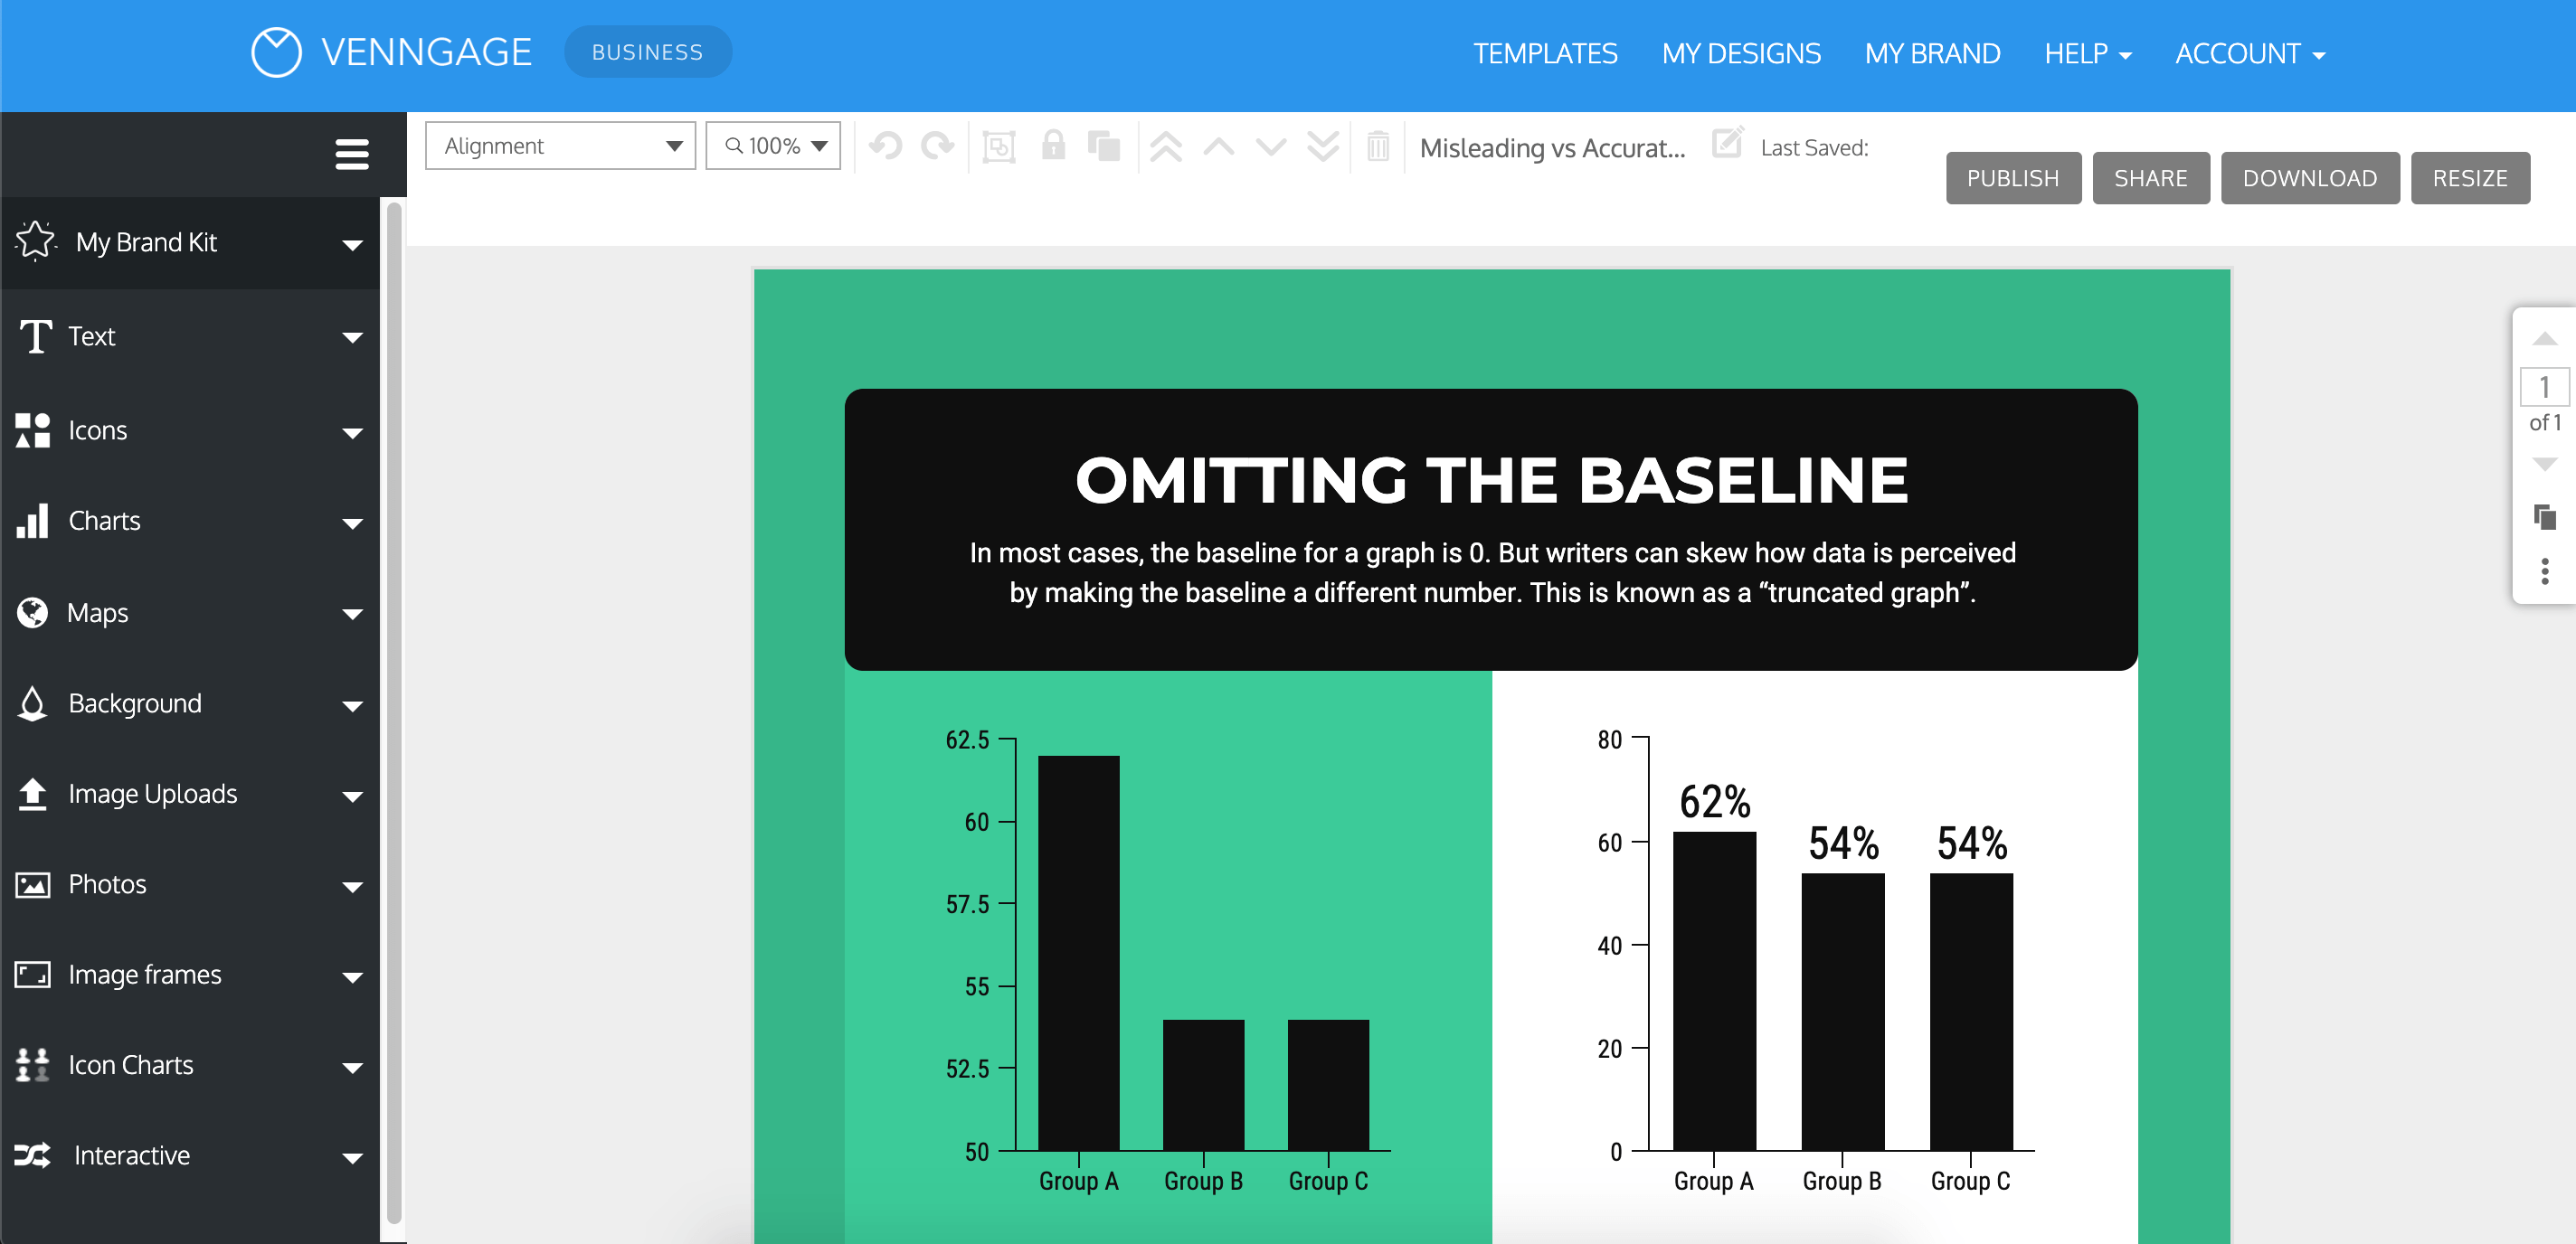Viewport: 2576px width, 1244px height.
Task: Open the Alignment dropdown menu
Action: (560, 146)
